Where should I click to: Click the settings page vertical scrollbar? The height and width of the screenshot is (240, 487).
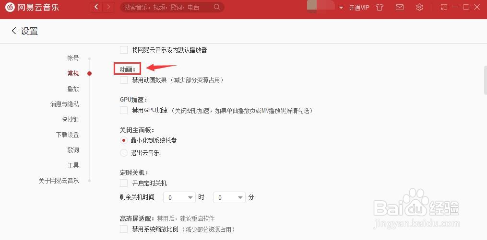pyautogui.click(x=486, y=80)
